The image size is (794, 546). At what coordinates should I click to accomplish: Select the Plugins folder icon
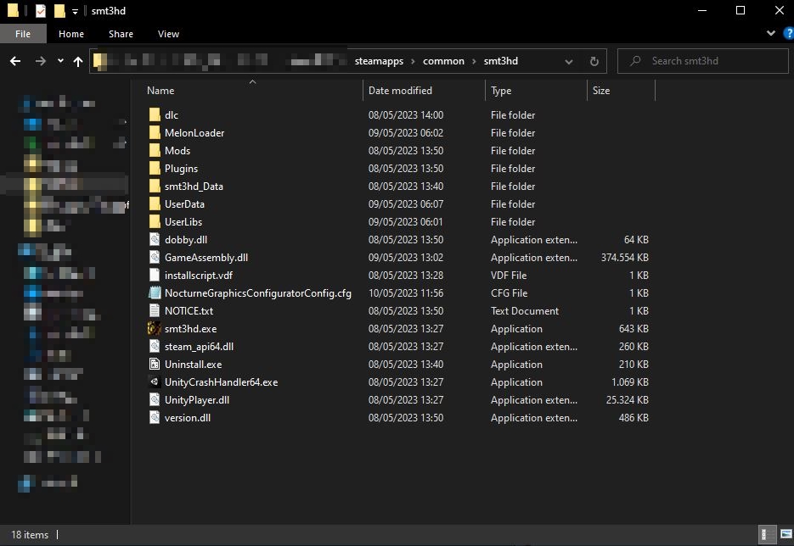[x=155, y=169]
